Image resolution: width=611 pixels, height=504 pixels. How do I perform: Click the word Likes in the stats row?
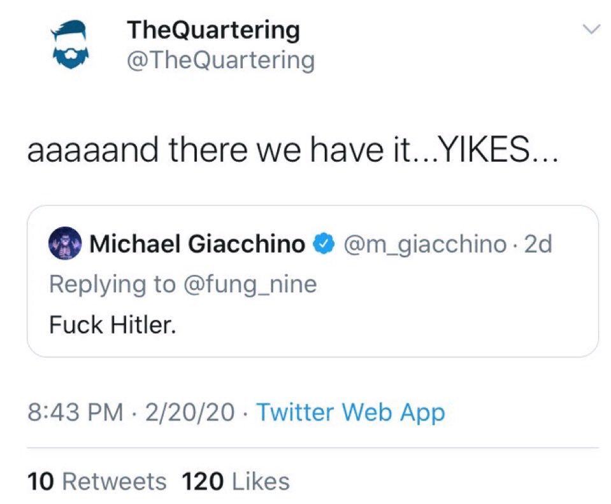coord(260,481)
